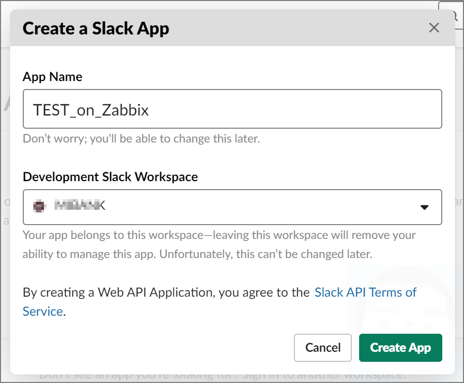Click the Development Slack Workspace label
464x383 pixels.
[110, 177]
